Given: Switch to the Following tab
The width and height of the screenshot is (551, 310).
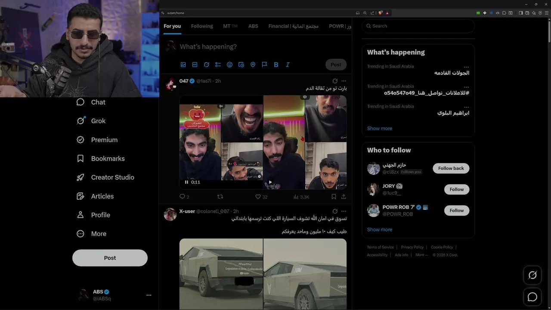Looking at the screenshot, I should point(202,26).
